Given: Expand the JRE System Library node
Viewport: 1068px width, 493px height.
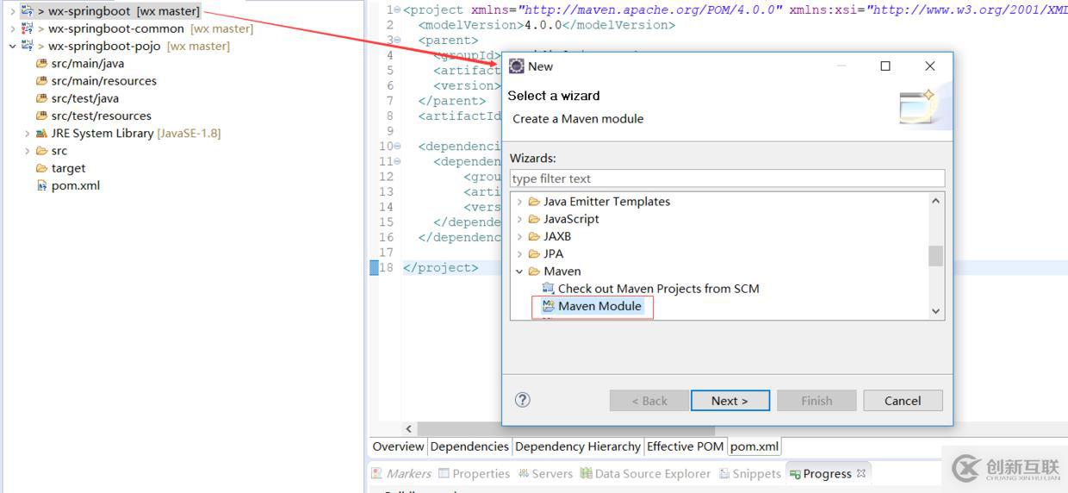Looking at the screenshot, I should [x=27, y=134].
